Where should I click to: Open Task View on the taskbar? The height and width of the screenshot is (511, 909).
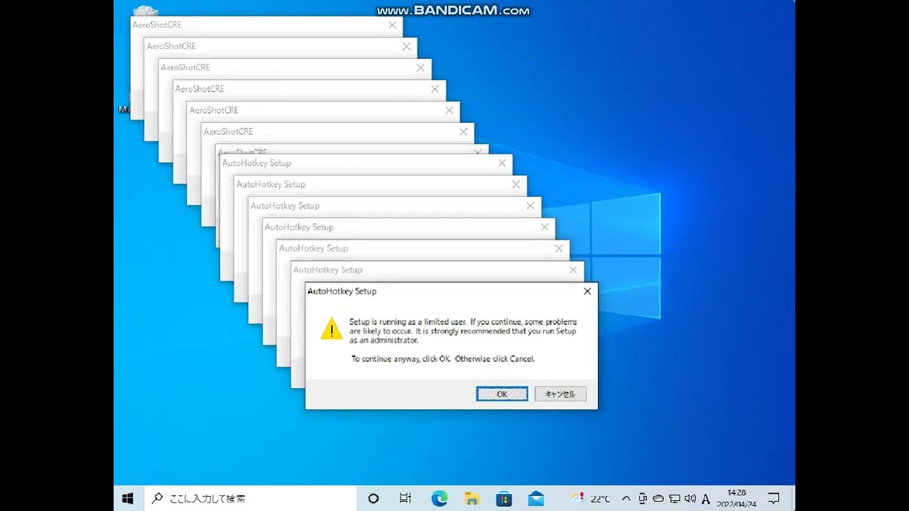point(405,498)
